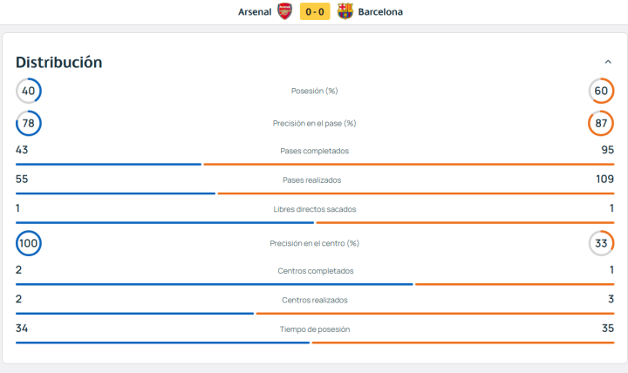628x373 pixels.
Task: Open the Barcelona team name link
Action: (380, 12)
